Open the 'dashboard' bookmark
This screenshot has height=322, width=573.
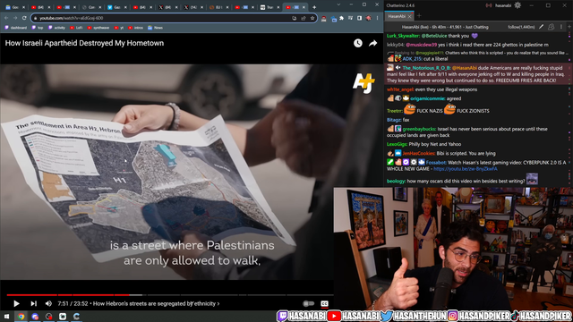(16, 28)
